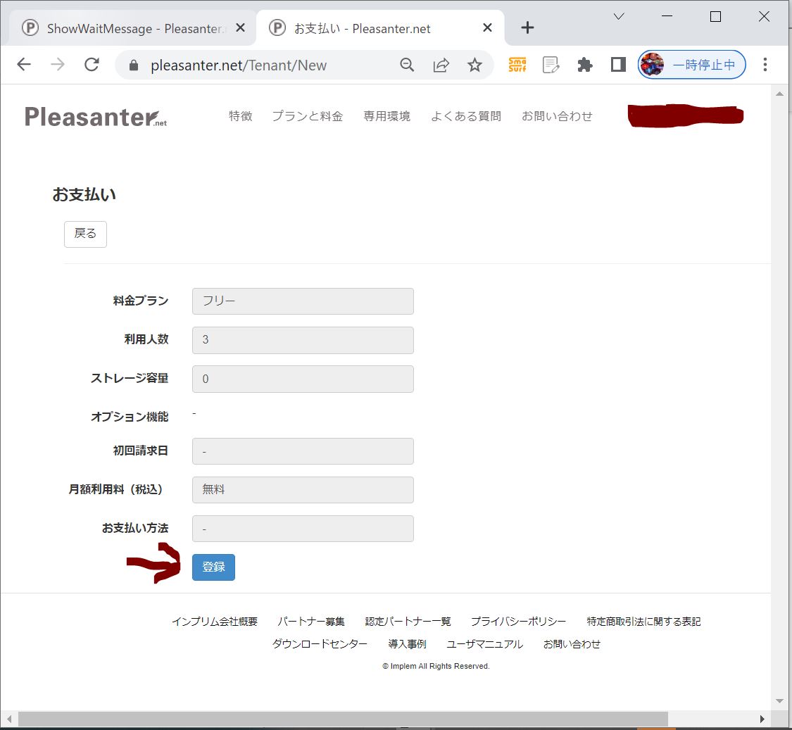Open the orange extension icon in toolbar

pos(517,65)
